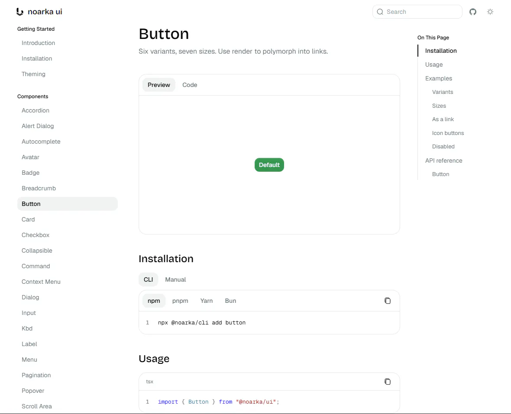Open the Dialog component page
The image size is (511, 414).
click(30, 298)
